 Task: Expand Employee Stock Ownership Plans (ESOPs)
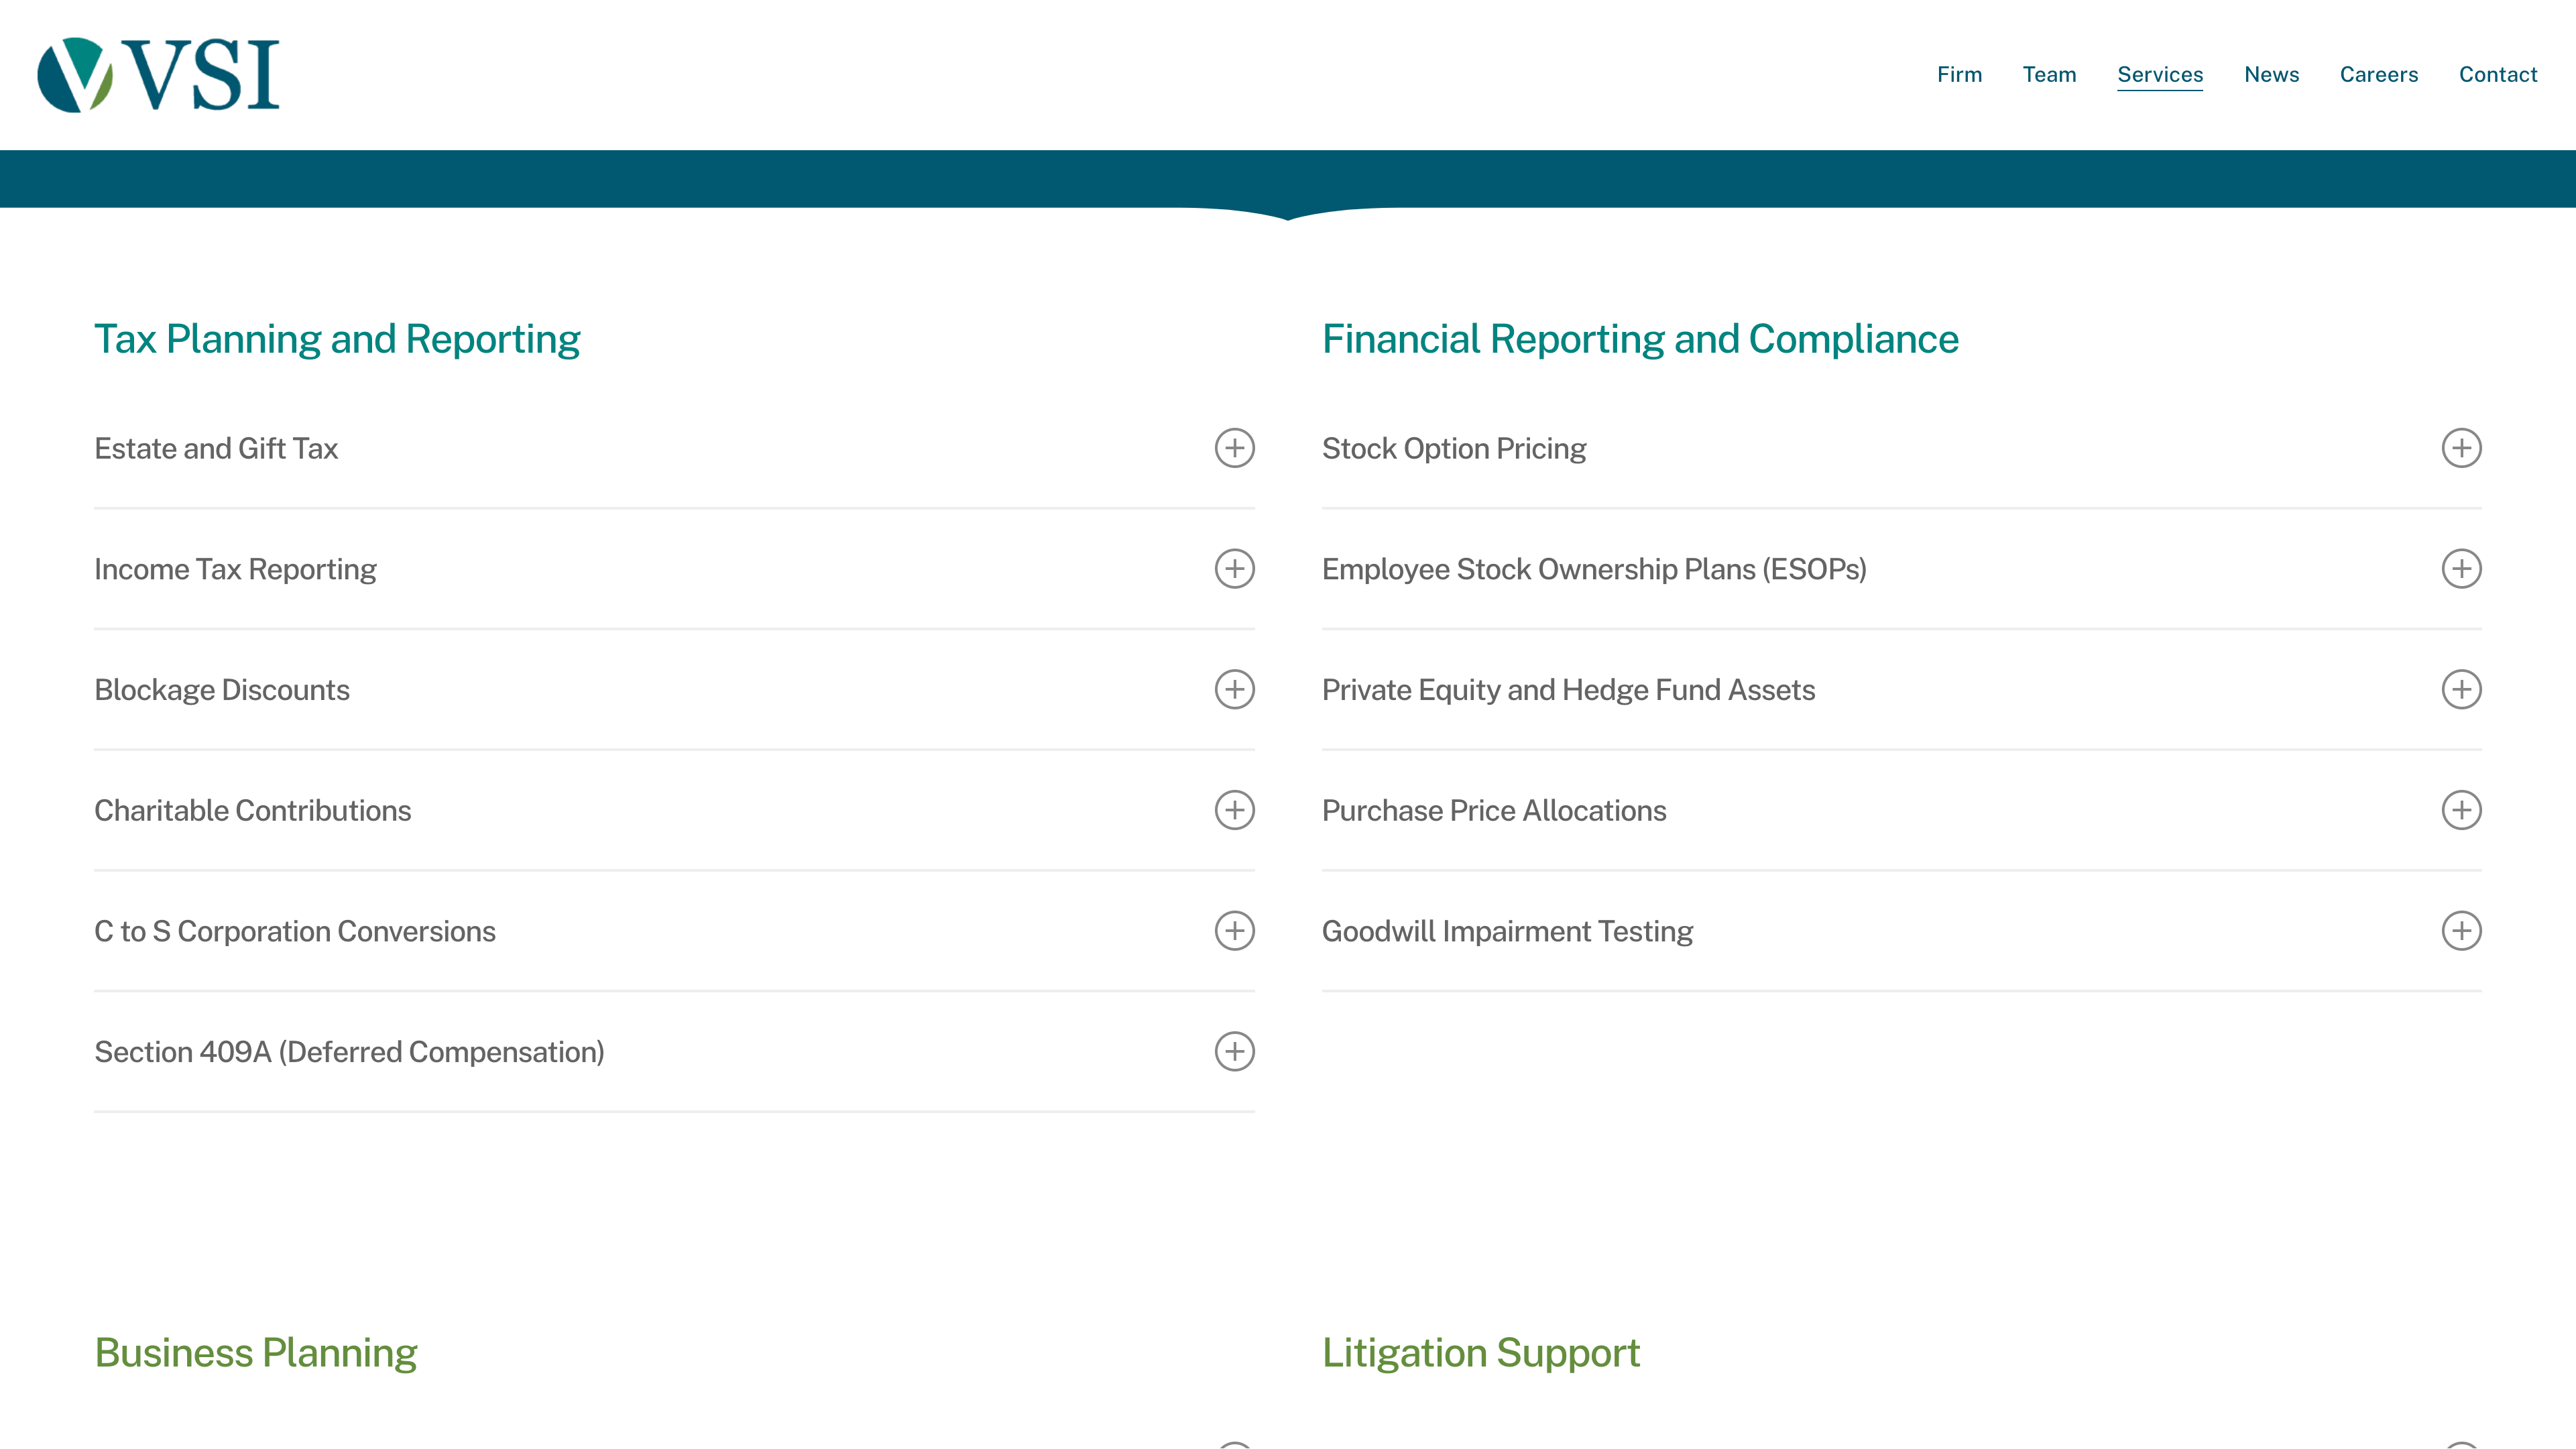tap(2461, 569)
